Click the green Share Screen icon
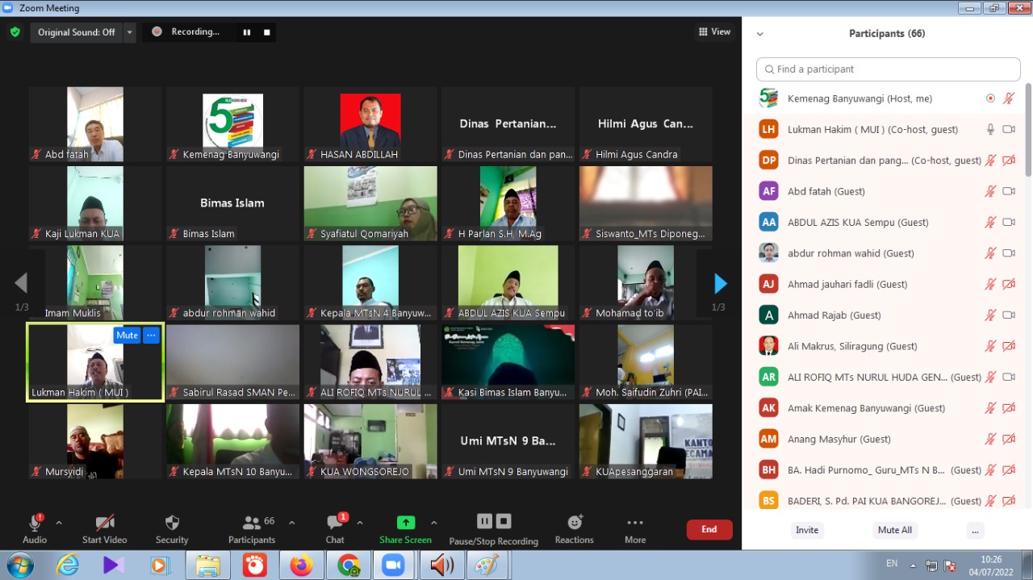The width and height of the screenshot is (1033, 580). [406, 523]
